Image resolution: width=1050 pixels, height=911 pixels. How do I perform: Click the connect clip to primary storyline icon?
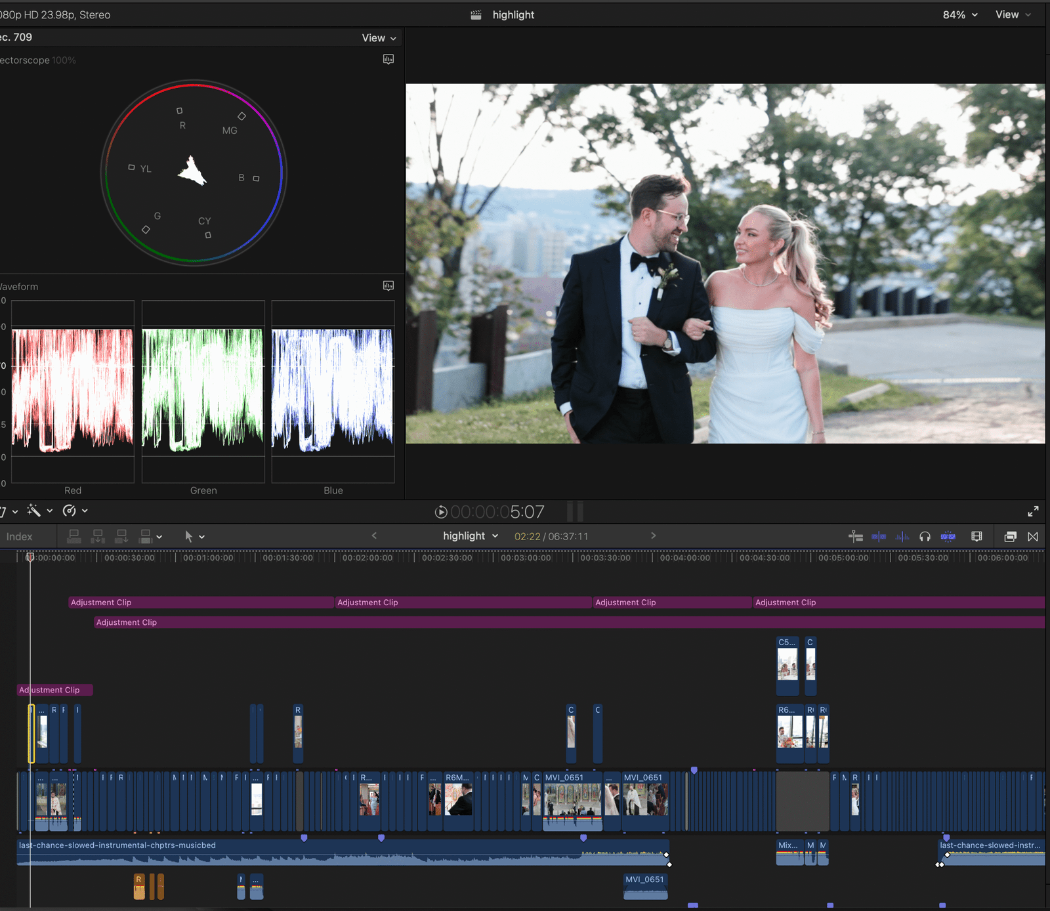(74, 537)
